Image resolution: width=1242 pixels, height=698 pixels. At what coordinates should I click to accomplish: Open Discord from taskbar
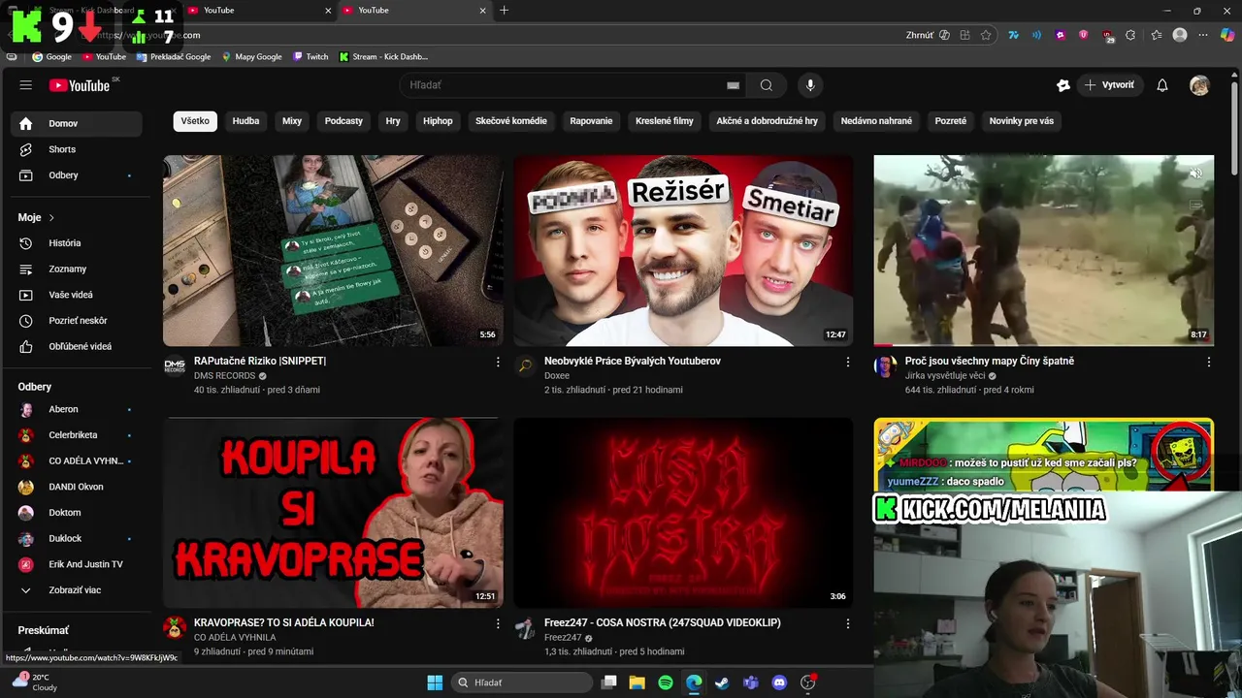coord(779,682)
